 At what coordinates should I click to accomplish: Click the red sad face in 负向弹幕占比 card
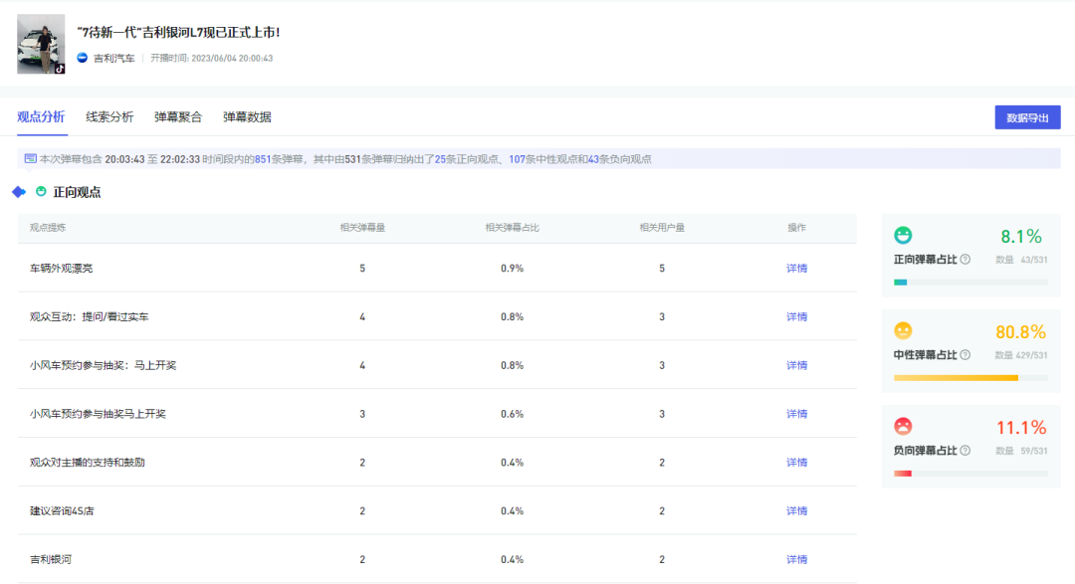coord(903,427)
